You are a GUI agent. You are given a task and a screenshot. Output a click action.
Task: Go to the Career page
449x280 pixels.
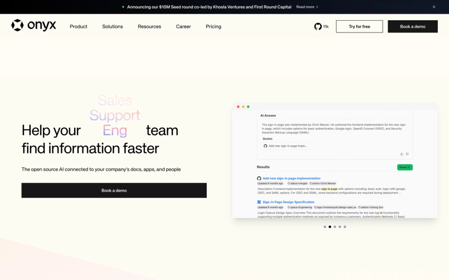183,26
